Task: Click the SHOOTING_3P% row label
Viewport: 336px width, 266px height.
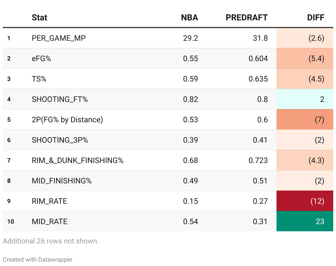Action: click(x=60, y=140)
